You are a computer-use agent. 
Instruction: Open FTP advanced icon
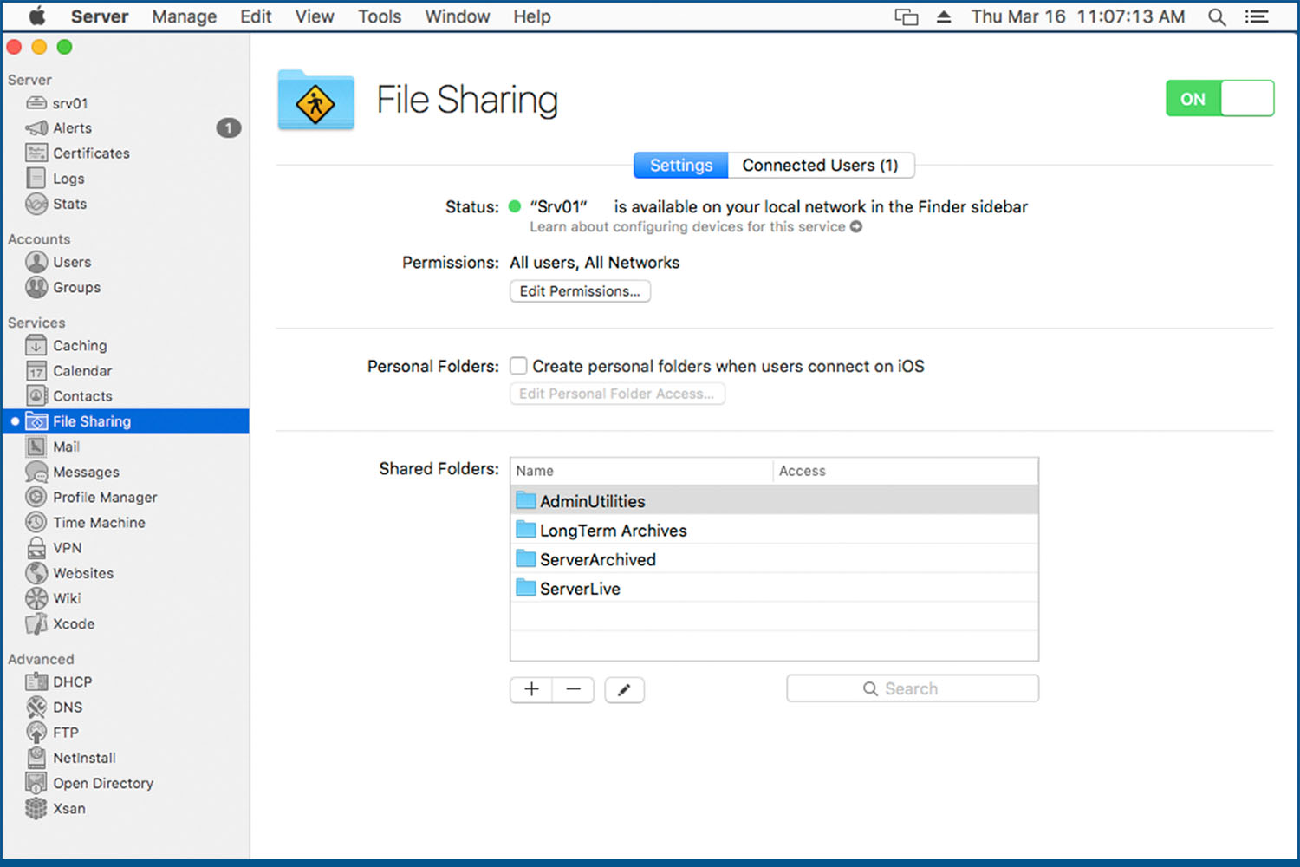click(36, 733)
